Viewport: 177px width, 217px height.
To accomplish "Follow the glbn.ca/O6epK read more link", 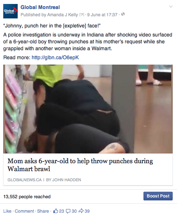I will pyautogui.click(x=55, y=57).
